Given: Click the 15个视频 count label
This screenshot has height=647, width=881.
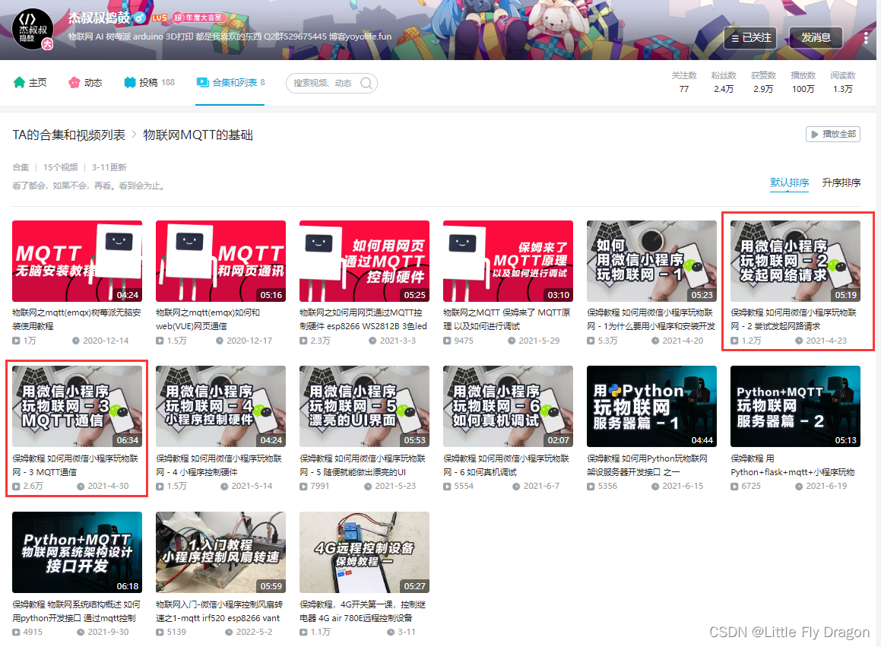Looking at the screenshot, I should 60,167.
